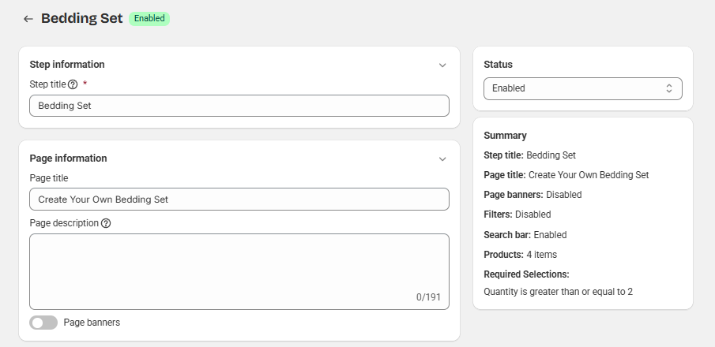Click the back arrow beside Bedding Set

click(28, 19)
